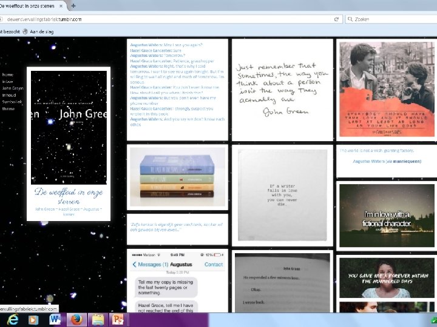Image resolution: width=437 pixels, height=327 pixels.
Task: Open the inbox link in the blog menu
Action: tap(8, 82)
